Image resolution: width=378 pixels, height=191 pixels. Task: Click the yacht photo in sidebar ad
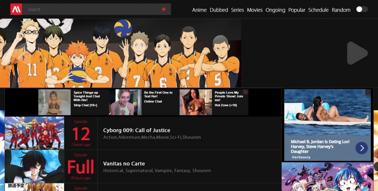coord(327,112)
